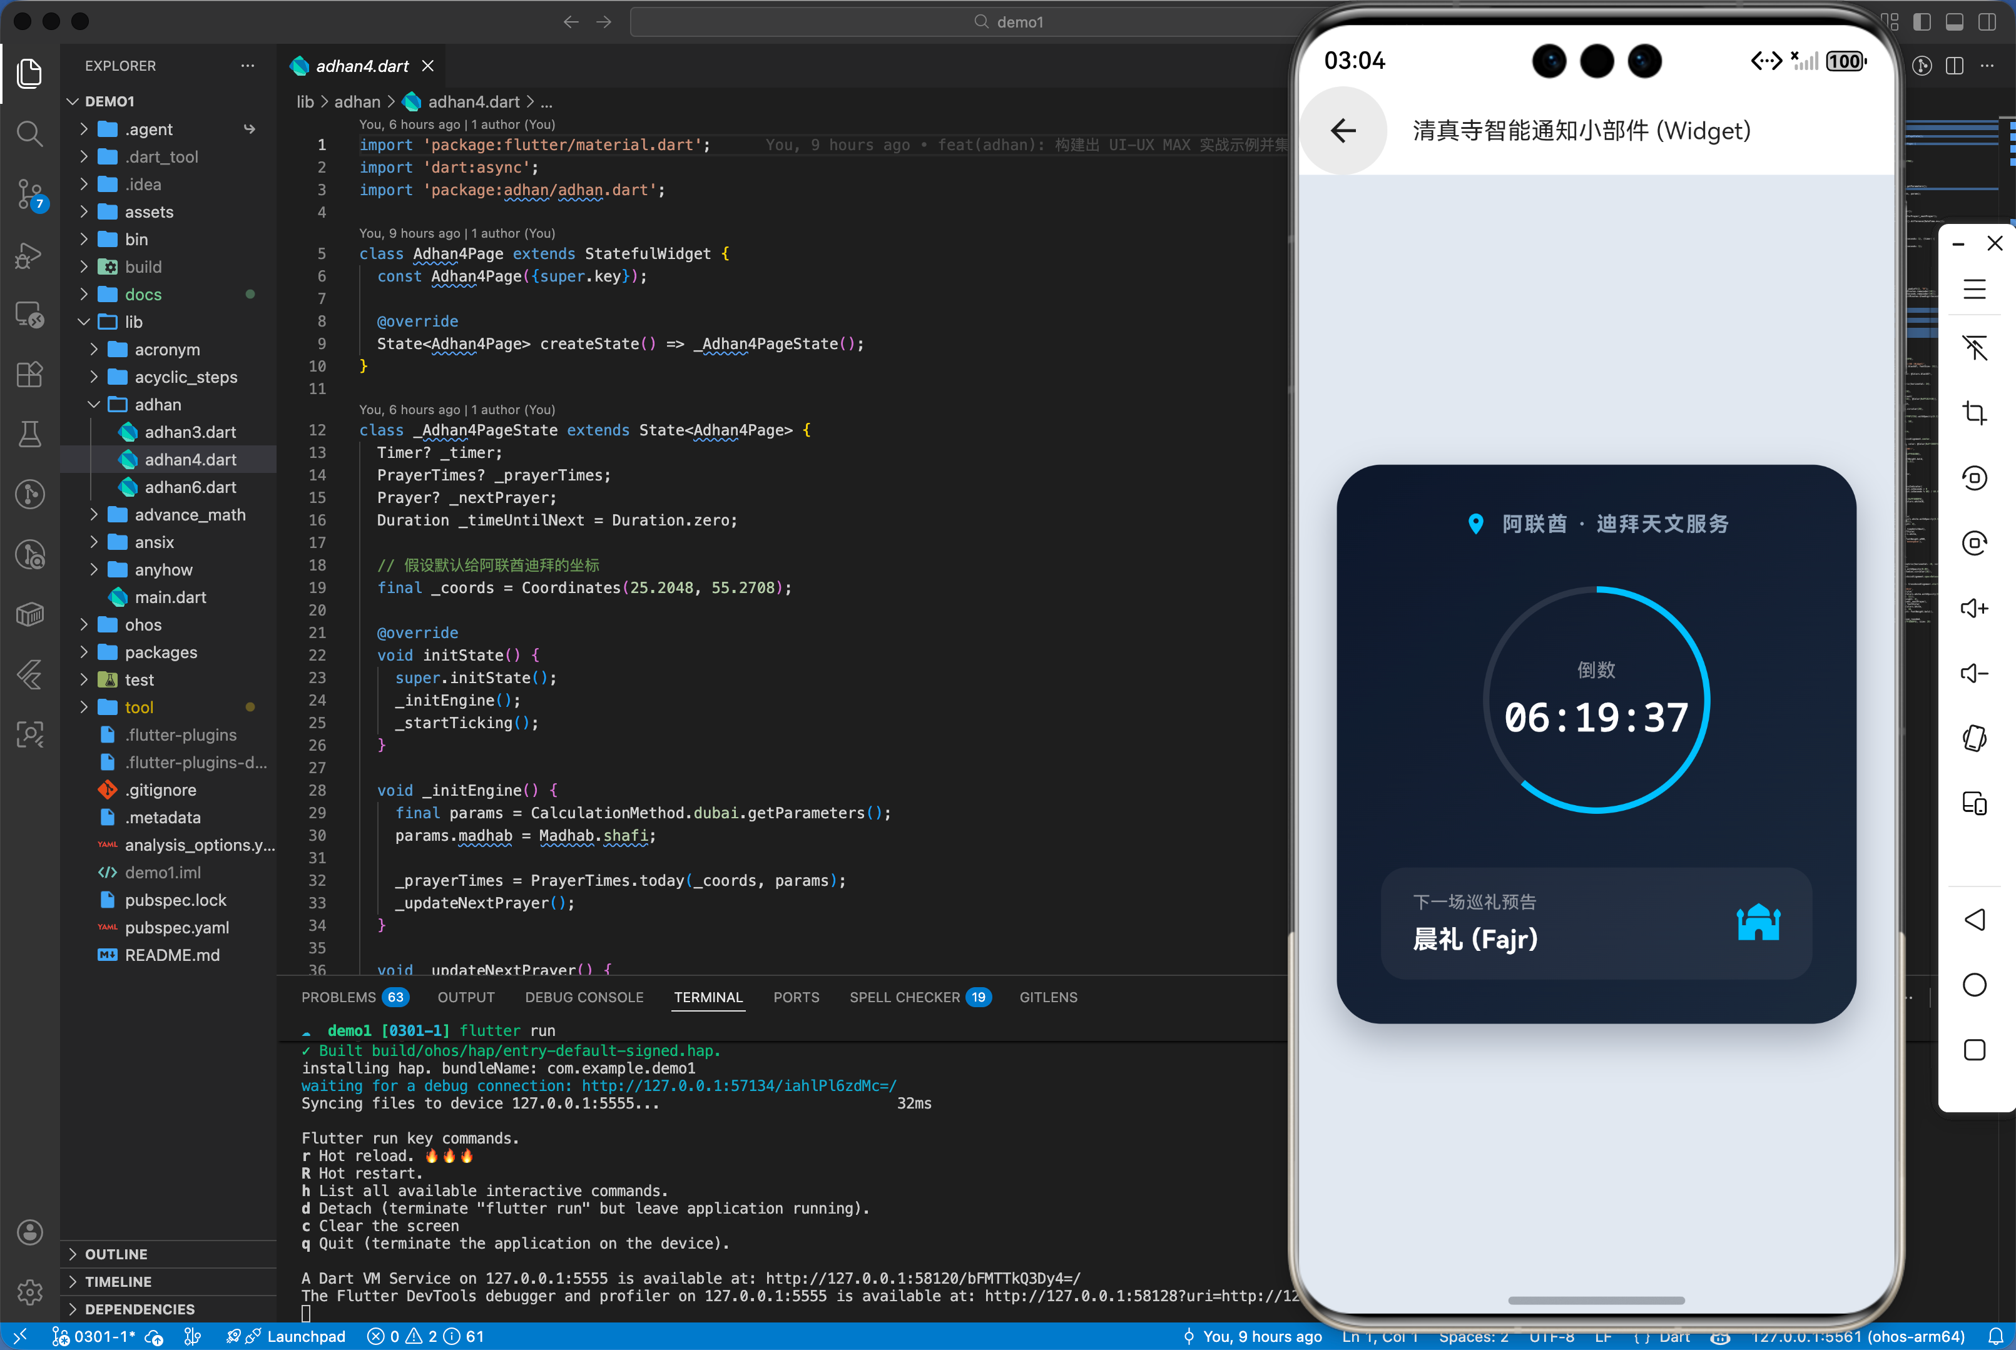This screenshot has width=2016, height=1350.
Task: Tap the back arrow in phone app
Action: 1343,131
